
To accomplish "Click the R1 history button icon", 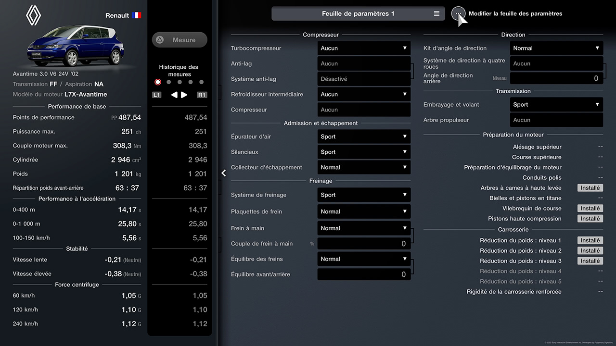I will pos(202,95).
